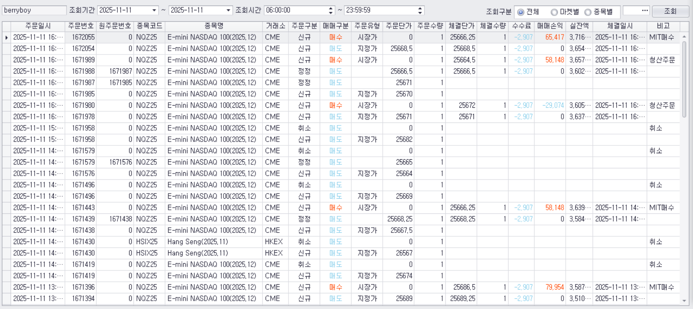Click the 실잔액 column header

[x=580, y=26]
